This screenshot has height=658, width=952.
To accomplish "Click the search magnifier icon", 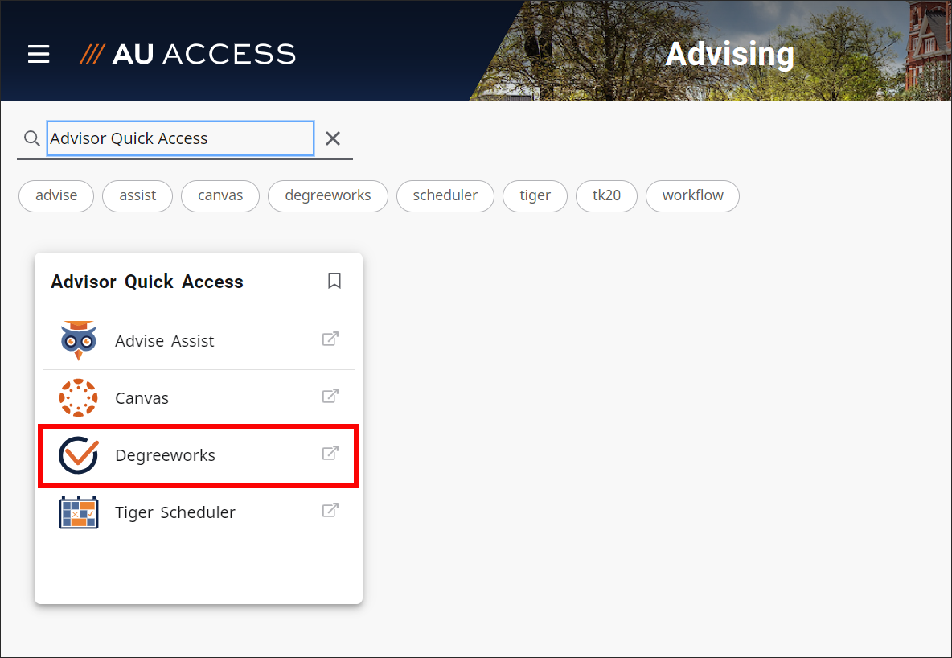I will (31, 138).
